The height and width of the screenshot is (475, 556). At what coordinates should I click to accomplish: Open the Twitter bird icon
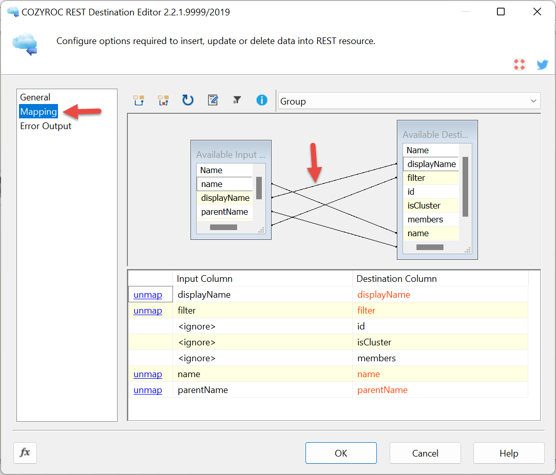(x=542, y=65)
